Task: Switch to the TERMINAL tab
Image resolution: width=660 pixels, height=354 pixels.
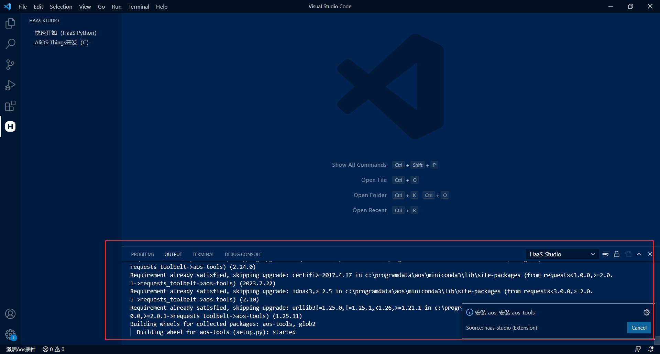Action: 203,254
